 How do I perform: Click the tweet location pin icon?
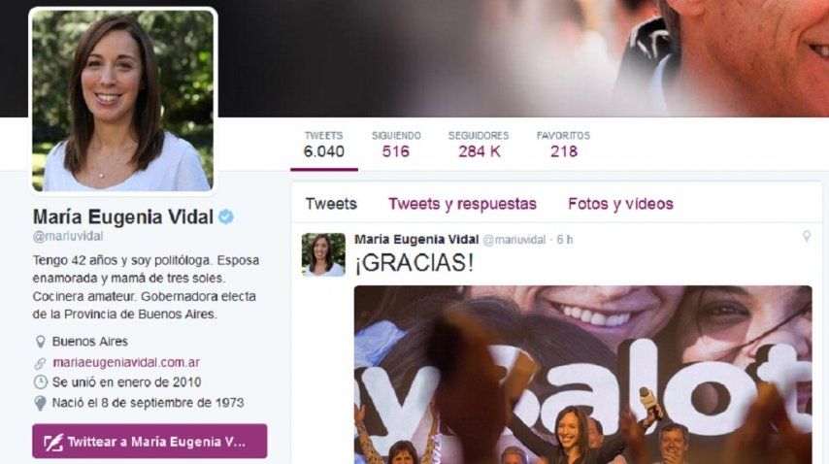click(x=807, y=236)
